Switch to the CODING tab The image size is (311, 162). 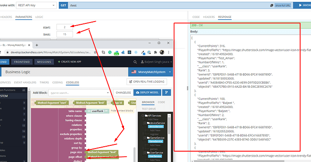click(x=58, y=82)
